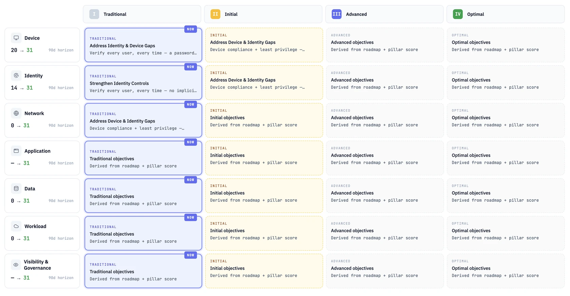This screenshot has width=570, height=296.
Task: Open Network row Advanced objectives card
Action: click(385, 120)
